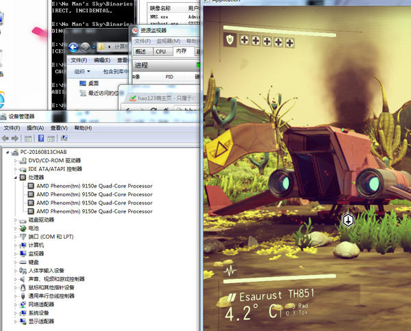The height and width of the screenshot is (331, 411).
Task: Click the 监视器 monitor icon
Action: pyautogui.click(x=23, y=254)
